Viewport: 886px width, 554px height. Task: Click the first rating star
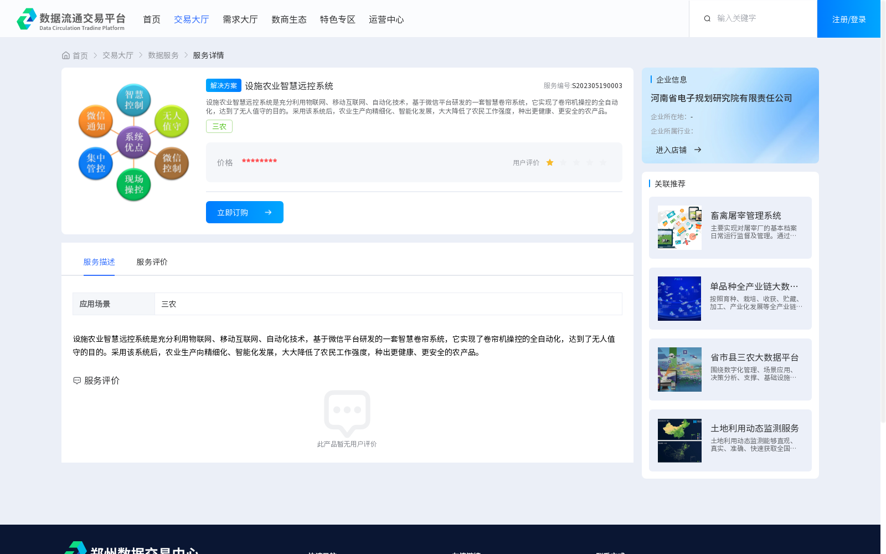click(x=550, y=162)
